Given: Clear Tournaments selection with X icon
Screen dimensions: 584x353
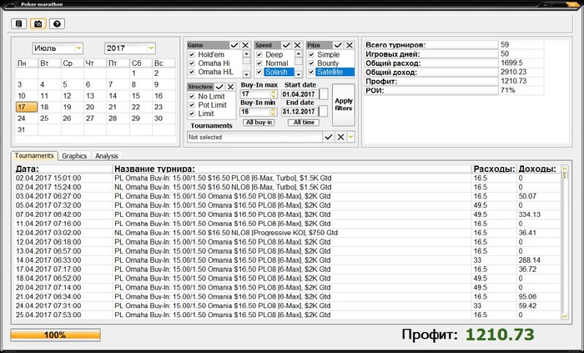Looking at the screenshot, I should pyautogui.click(x=340, y=137).
